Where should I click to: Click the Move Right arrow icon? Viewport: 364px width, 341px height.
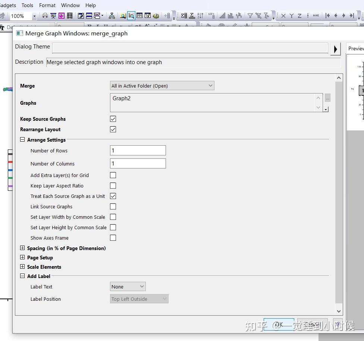(x=344, y=16)
